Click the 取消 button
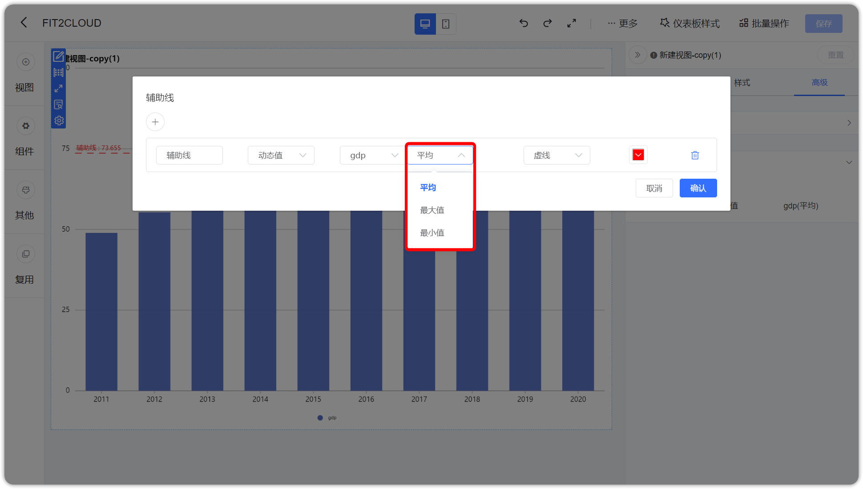This screenshot has height=489, width=863. (654, 188)
